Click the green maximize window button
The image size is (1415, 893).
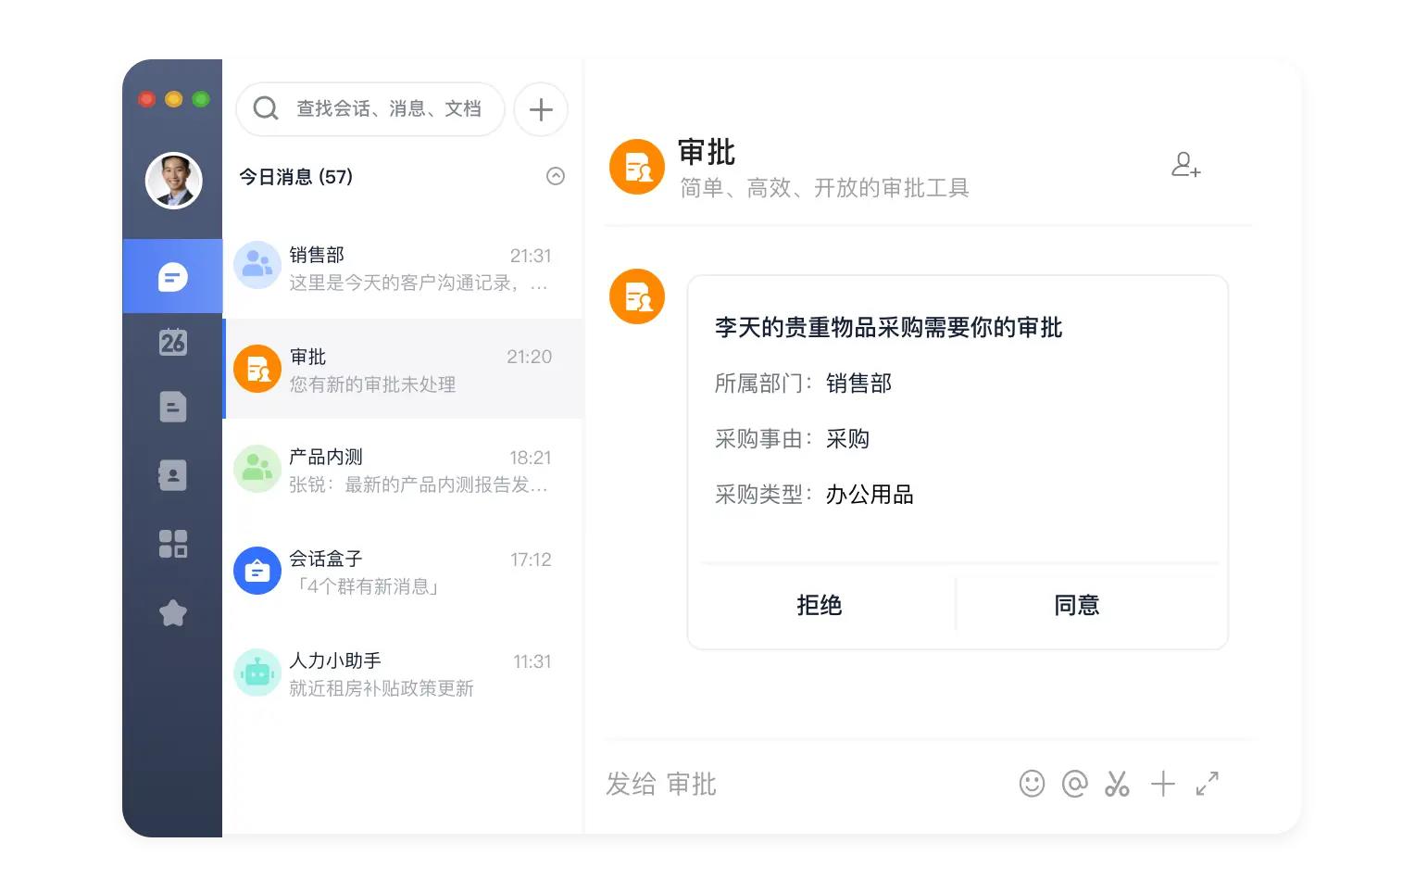click(x=201, y=99)
